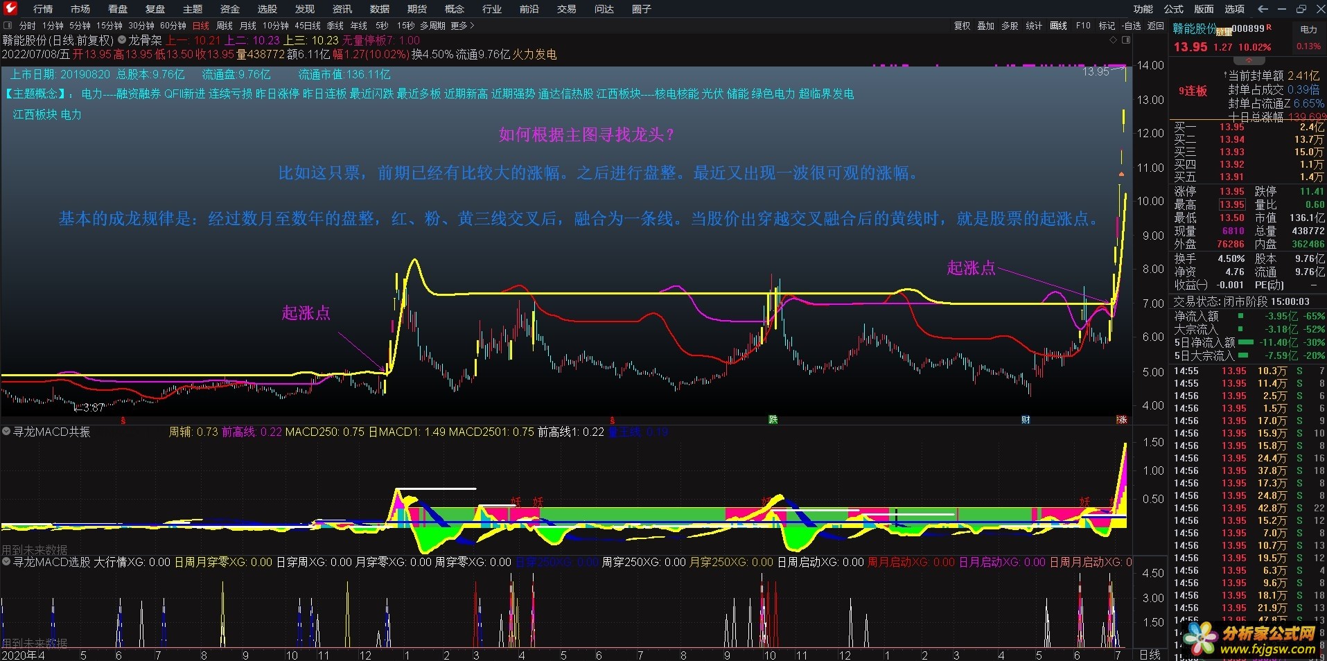
Task: Click the R margin-trading badge by 000899
Action: (1269, 28)
